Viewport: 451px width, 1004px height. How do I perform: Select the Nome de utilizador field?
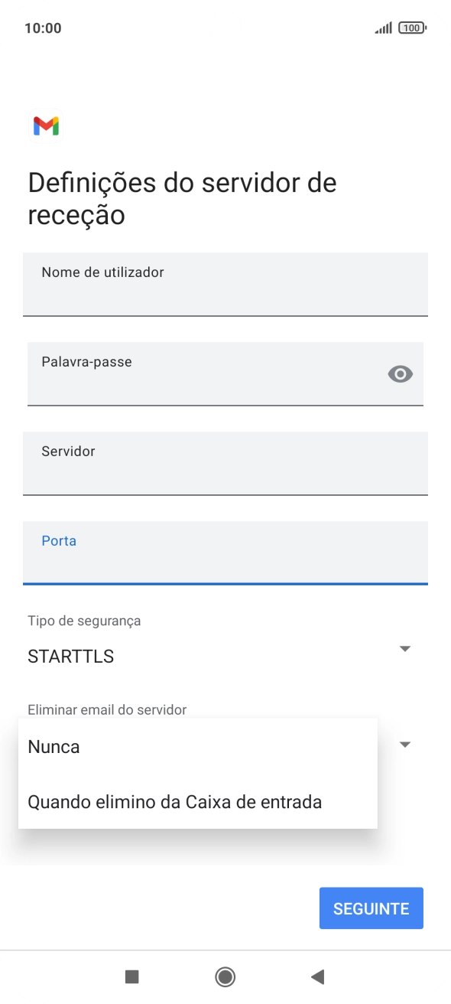226,284
